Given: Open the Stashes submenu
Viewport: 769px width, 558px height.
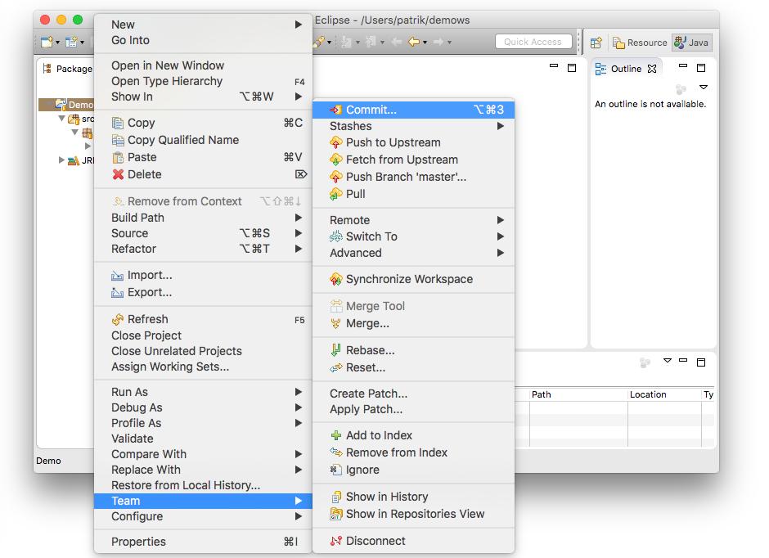Looking at the screenshot, I should (x=413, y=126).
